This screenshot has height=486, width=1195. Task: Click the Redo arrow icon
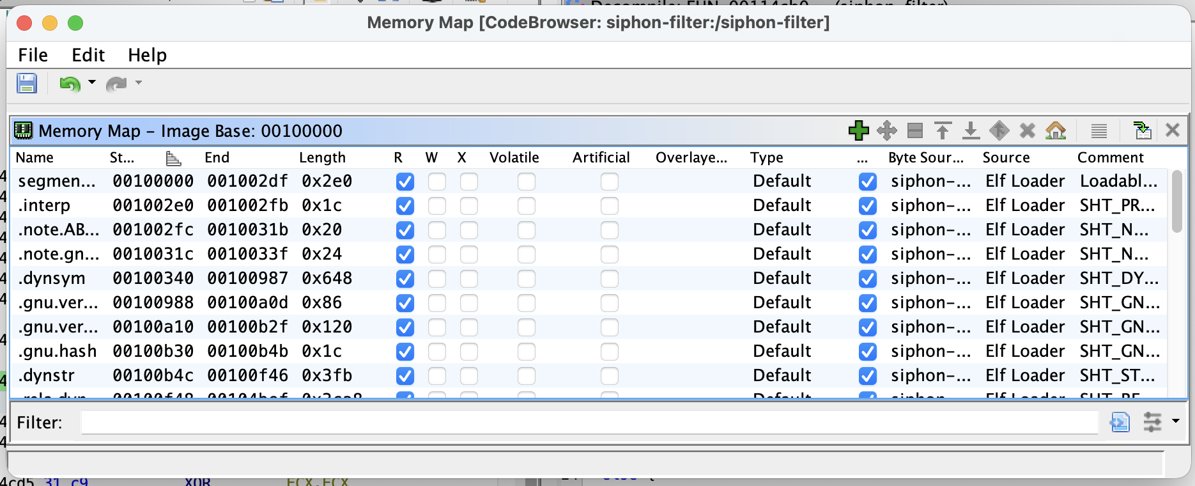tap(116, 84)
